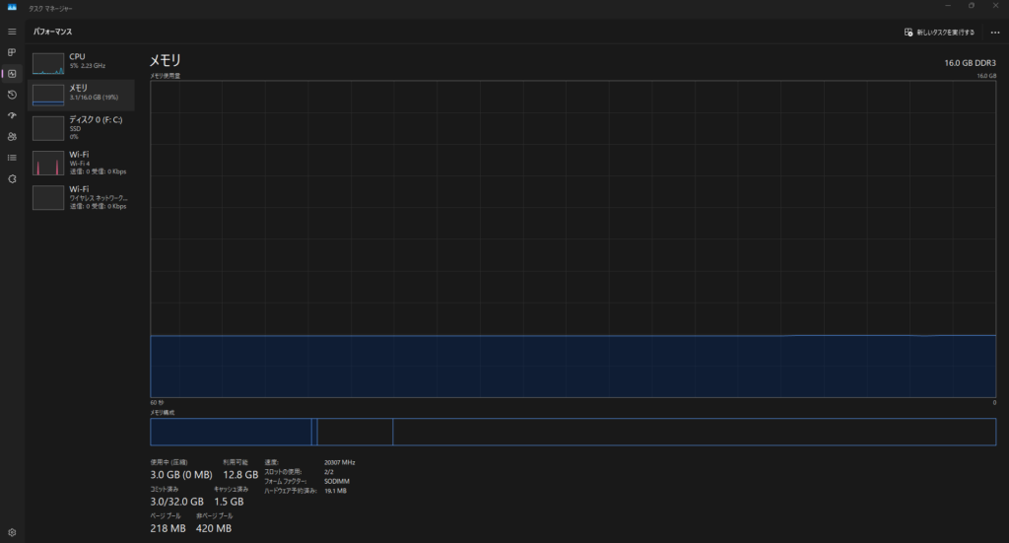Click the CPU mini graph thumbnail
The image size is (1009, 543).
pos(47,64)
